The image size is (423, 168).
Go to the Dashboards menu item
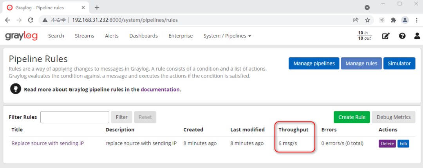point(143,36)
